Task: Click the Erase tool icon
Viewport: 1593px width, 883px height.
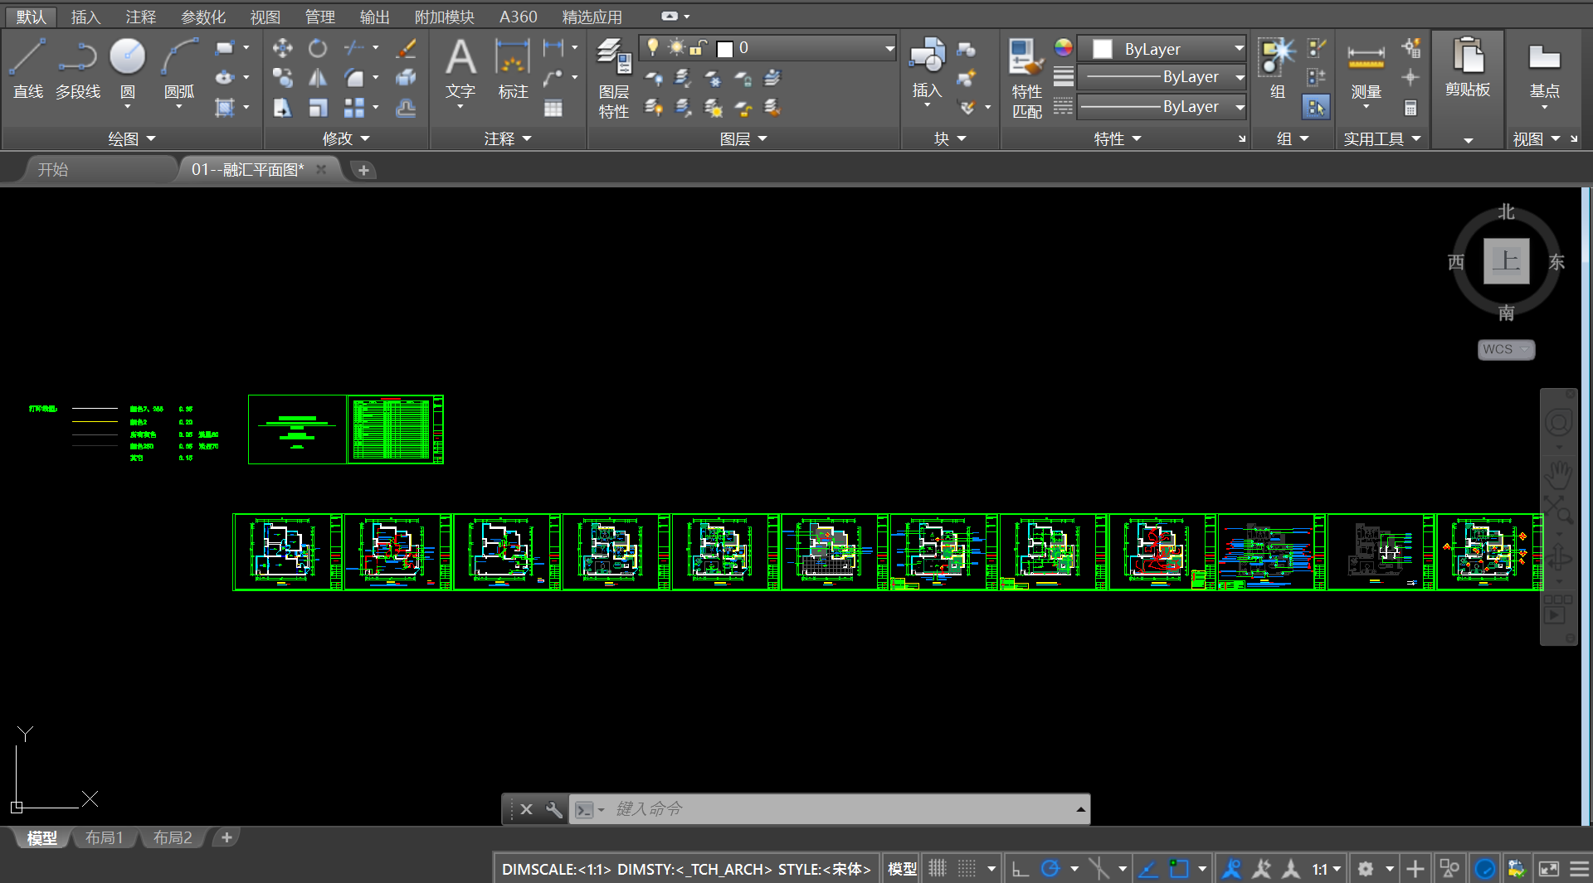Action: point(406,48)
